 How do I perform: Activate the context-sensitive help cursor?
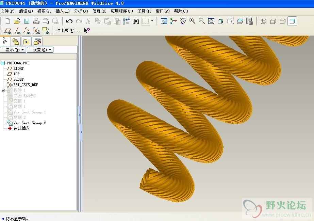87,30
